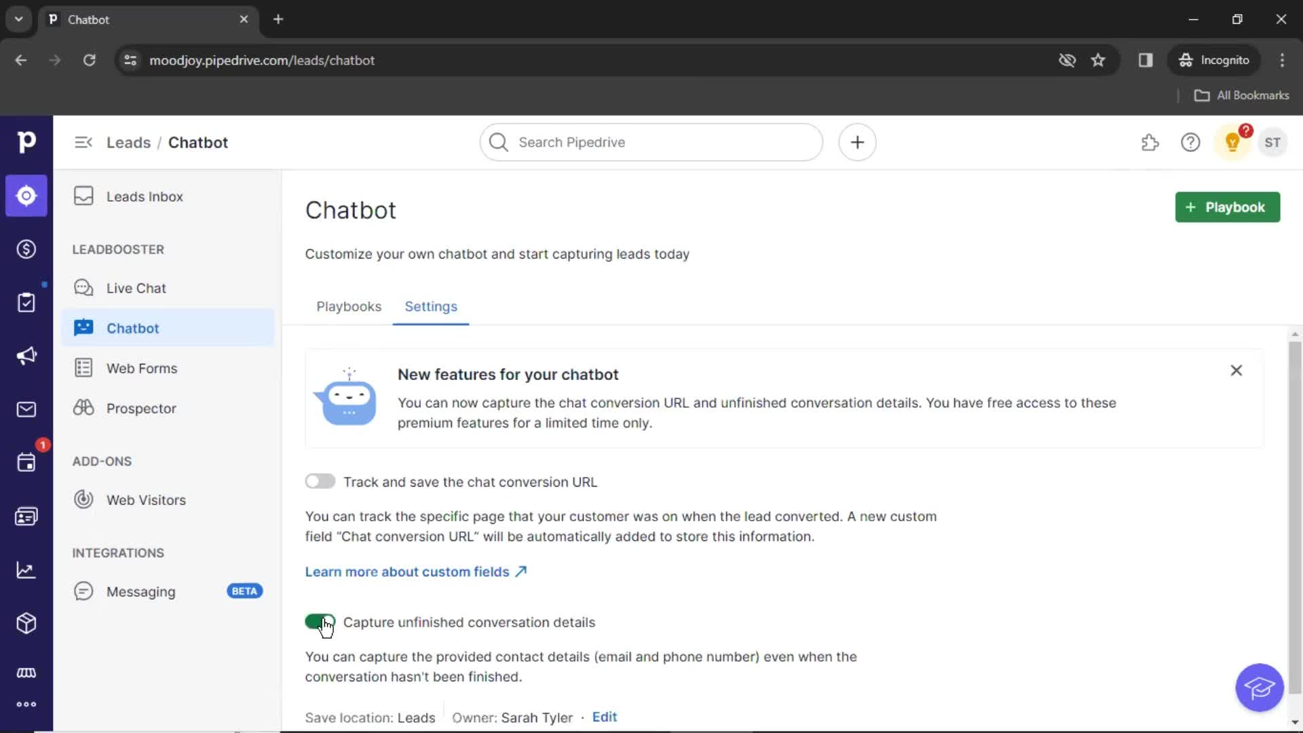Open the Web Forms section
Image resolution: width=1303 pixels, height=733 pixels.
(141, 368)
